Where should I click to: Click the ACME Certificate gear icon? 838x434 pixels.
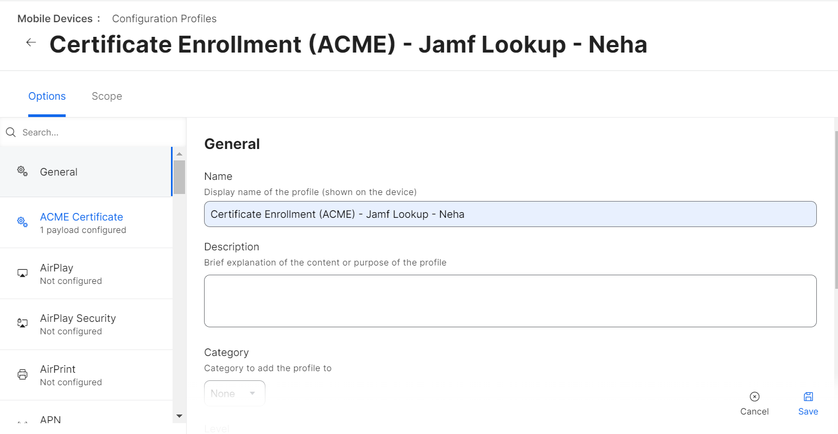click(22, 222)
